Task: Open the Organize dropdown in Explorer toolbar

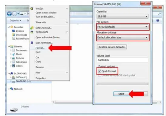Action: click(15, 20)
